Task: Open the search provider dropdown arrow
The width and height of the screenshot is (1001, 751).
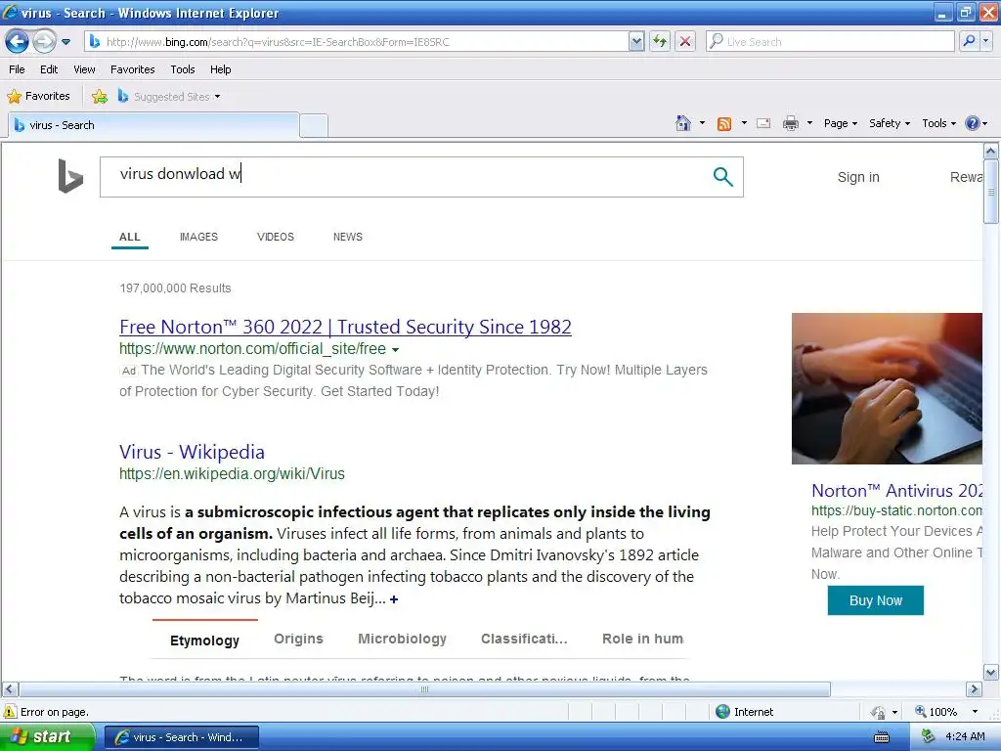Action: click(x=985, y=41)
